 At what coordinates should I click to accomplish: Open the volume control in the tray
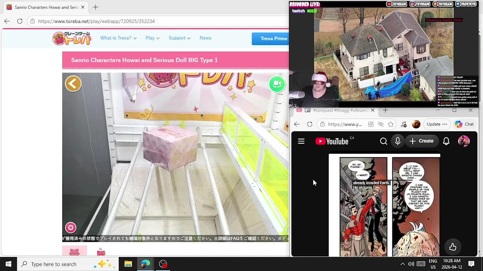coord(411,264)
